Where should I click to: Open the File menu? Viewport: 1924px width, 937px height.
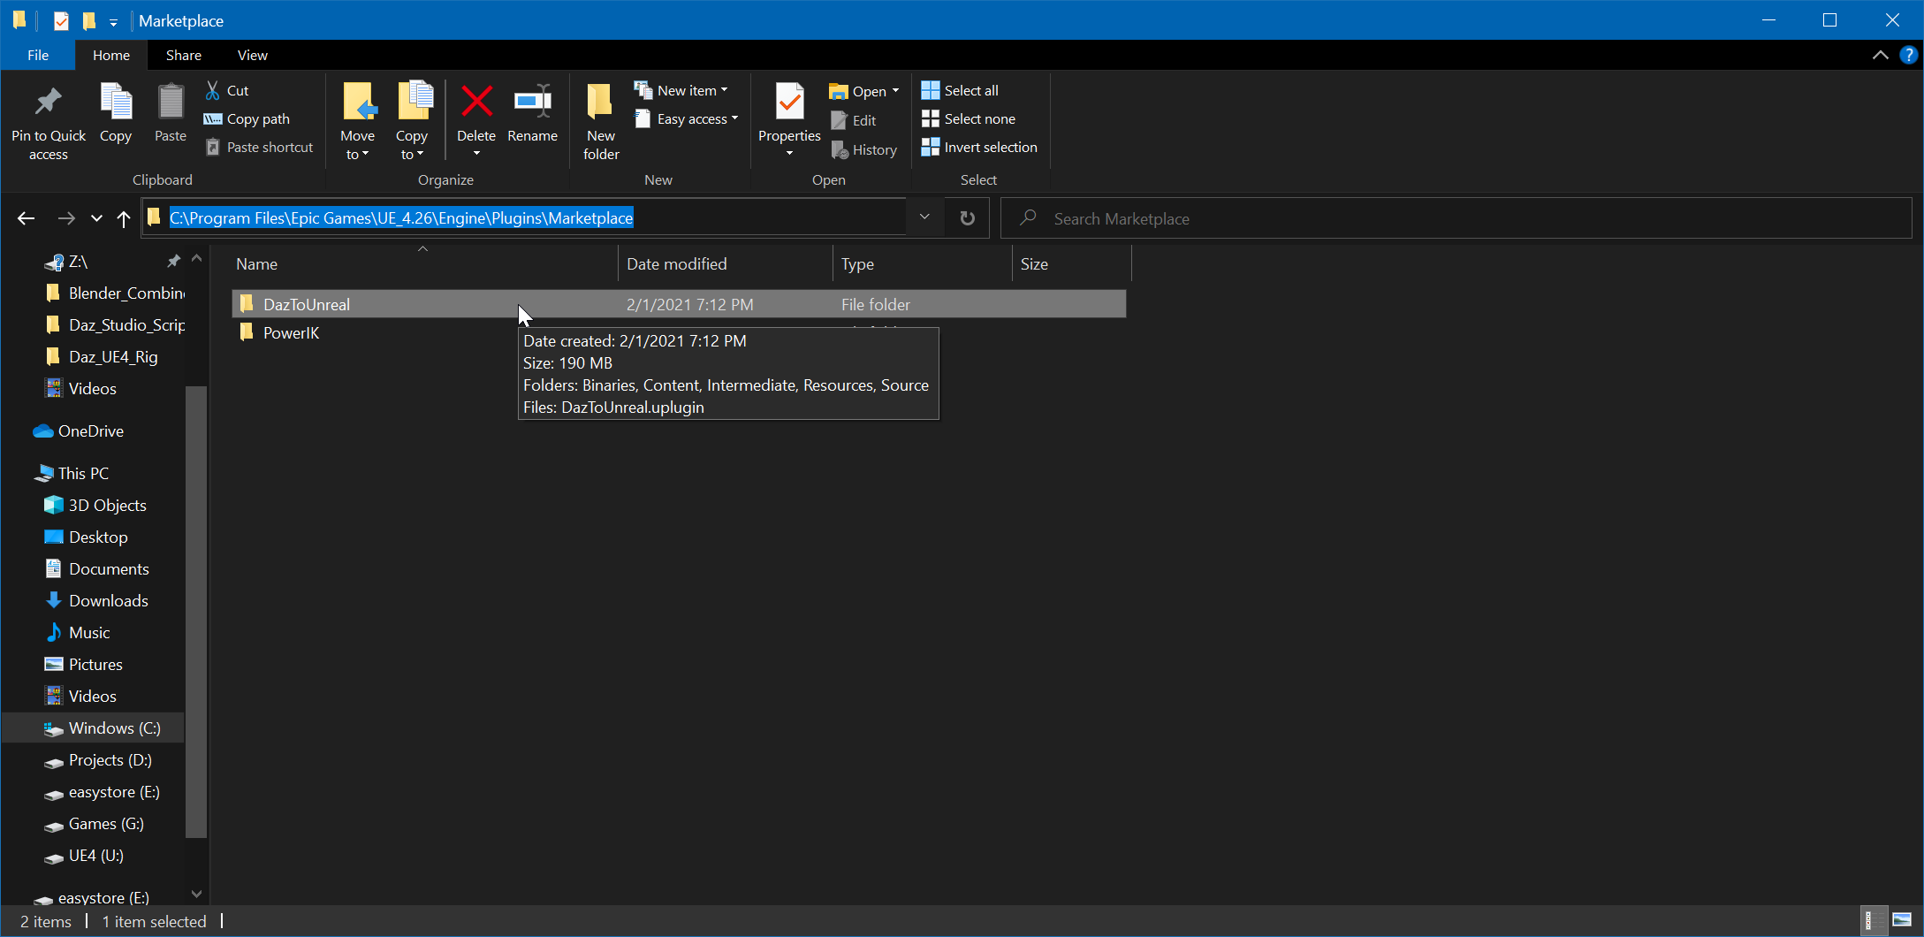(x=38, y=55)
